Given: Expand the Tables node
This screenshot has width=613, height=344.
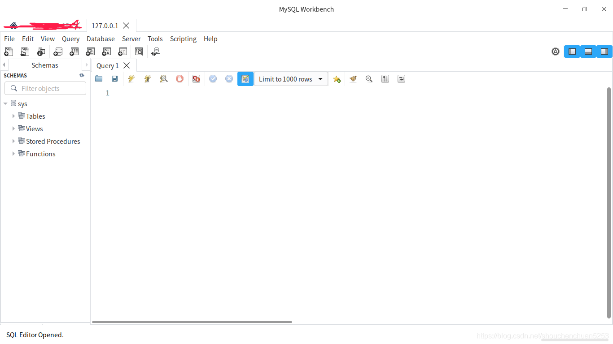Looking at the screenshot, I should [13, 116].
